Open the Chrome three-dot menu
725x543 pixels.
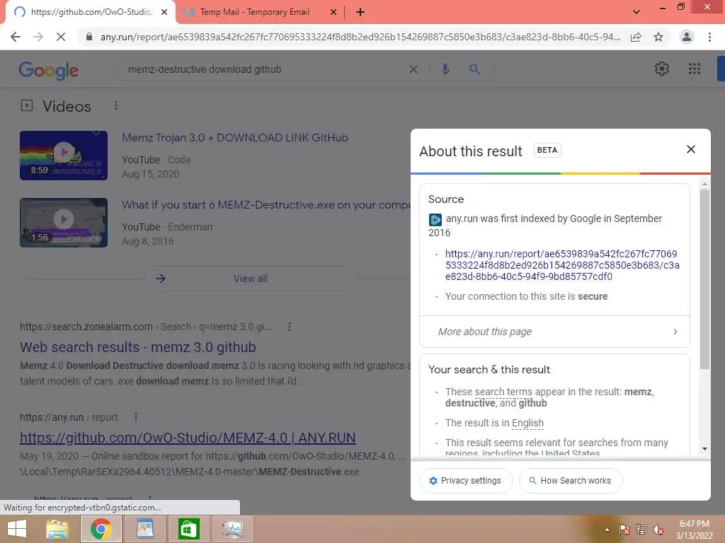709,37
